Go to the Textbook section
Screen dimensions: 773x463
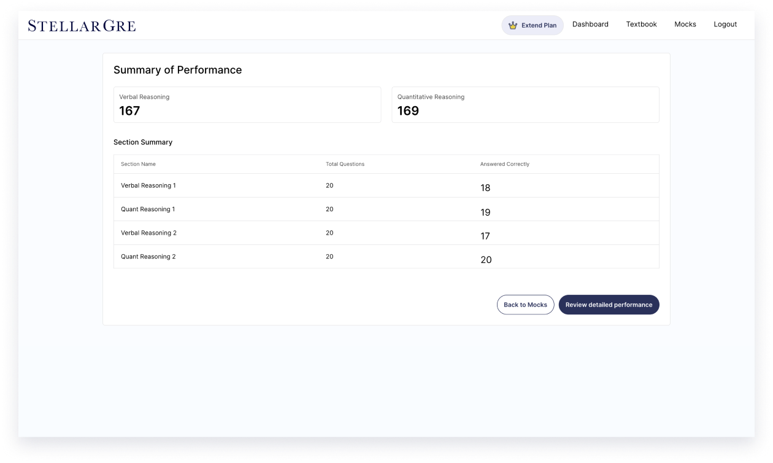tap(641, 25)
